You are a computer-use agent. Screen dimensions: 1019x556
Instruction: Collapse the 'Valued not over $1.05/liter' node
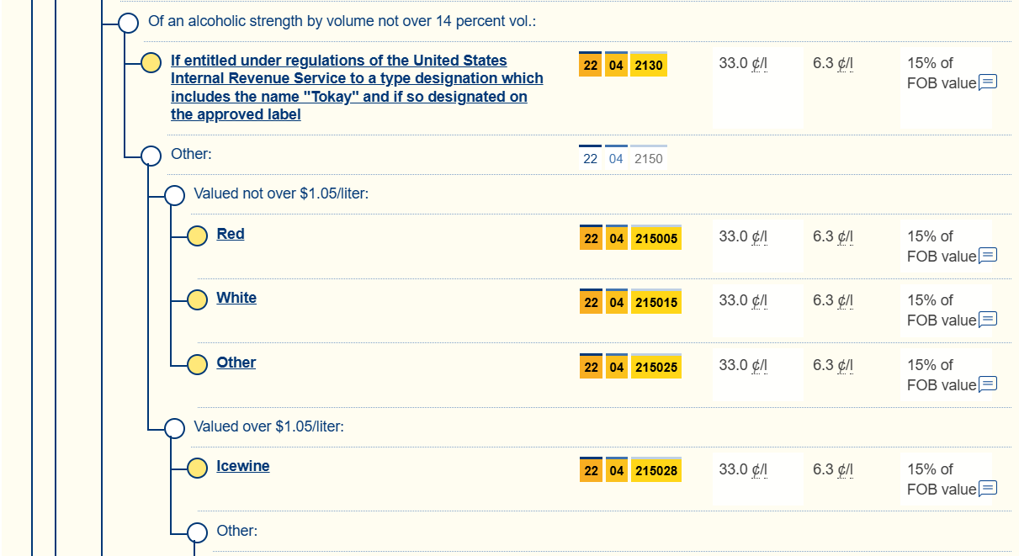pos(174,195)
